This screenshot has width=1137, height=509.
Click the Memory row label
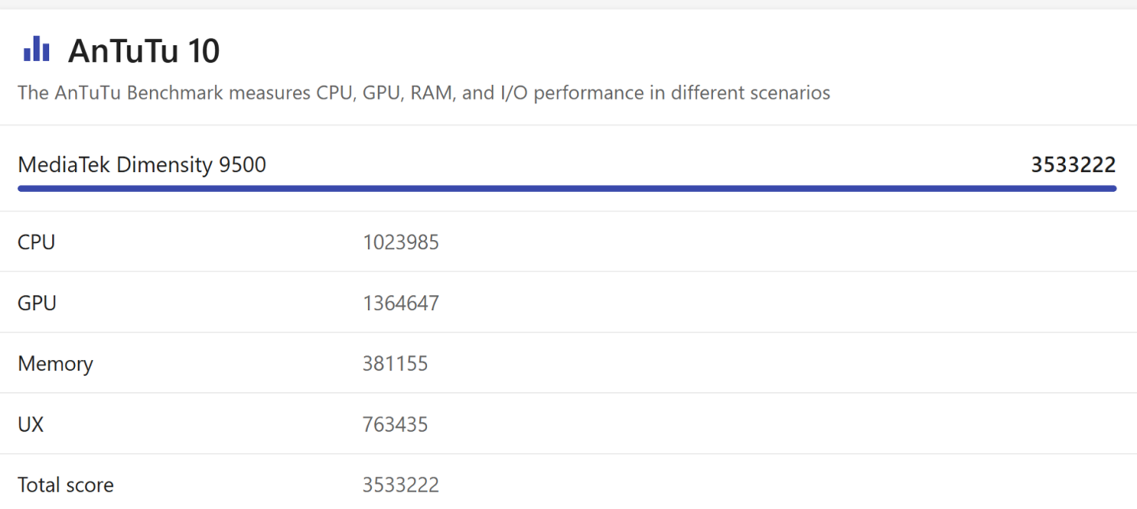pos(55,364)
